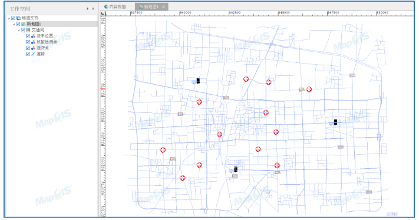The image size is (419, 220).
Task: Collapse the 地图文档 tree node
Action: pos(9,18)
